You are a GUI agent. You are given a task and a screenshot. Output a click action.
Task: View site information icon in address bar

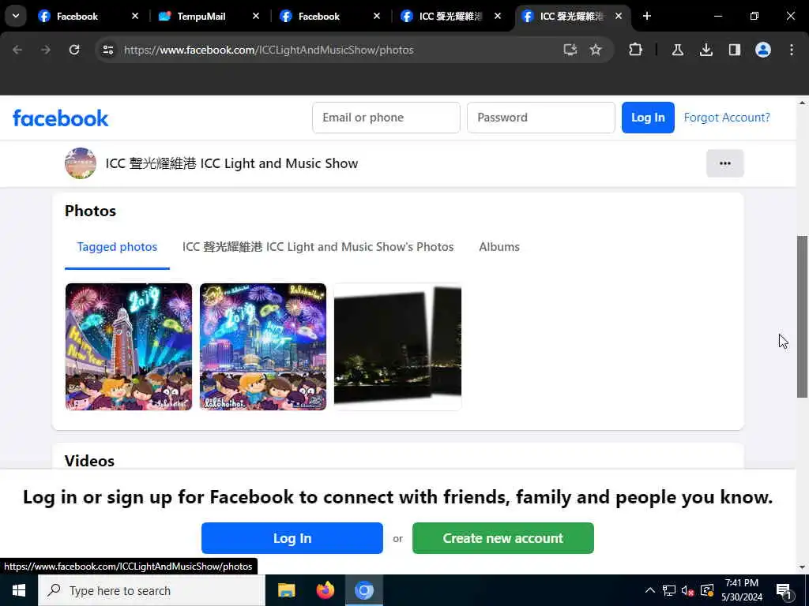tap(107, 50)
